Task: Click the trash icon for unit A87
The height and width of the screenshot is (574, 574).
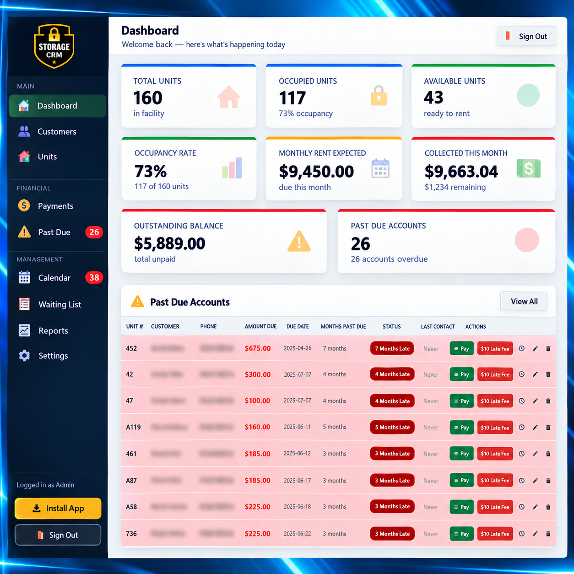Action: pos(548,481)
